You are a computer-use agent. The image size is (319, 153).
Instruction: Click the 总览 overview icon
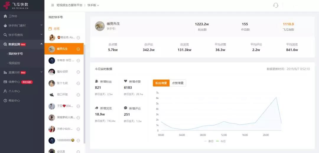(x=50, y=29)
